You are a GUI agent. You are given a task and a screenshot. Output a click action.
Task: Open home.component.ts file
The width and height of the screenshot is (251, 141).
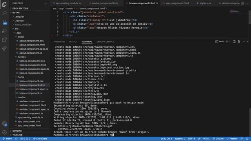click(x=30, y=93)
